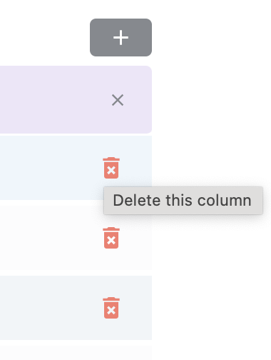Click the word 'Delete' in the tooltip

coord(137,201)
